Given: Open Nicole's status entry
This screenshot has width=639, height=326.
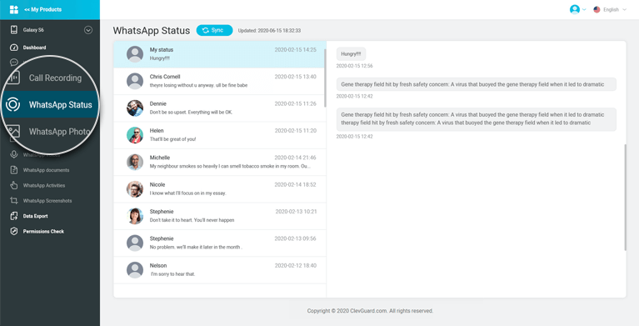Looking at the screenshot, I should [219, 189].
